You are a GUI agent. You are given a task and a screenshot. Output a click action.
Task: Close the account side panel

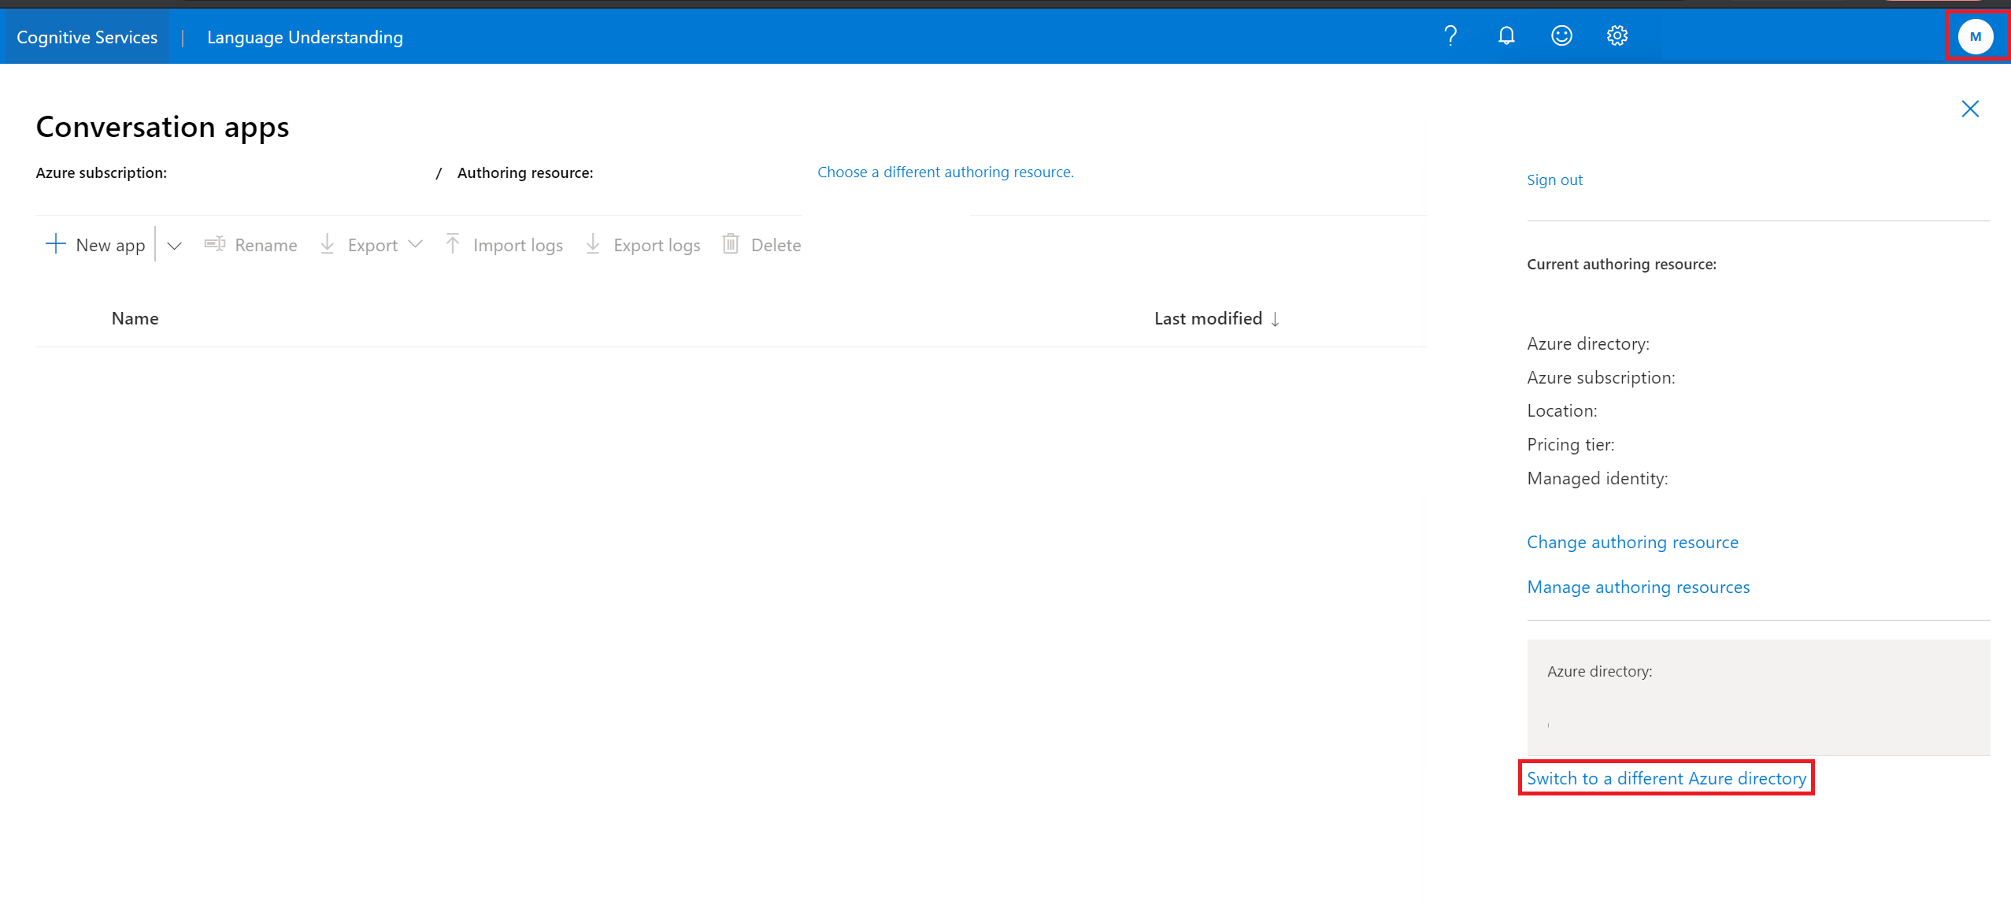tap(1970, 109)
